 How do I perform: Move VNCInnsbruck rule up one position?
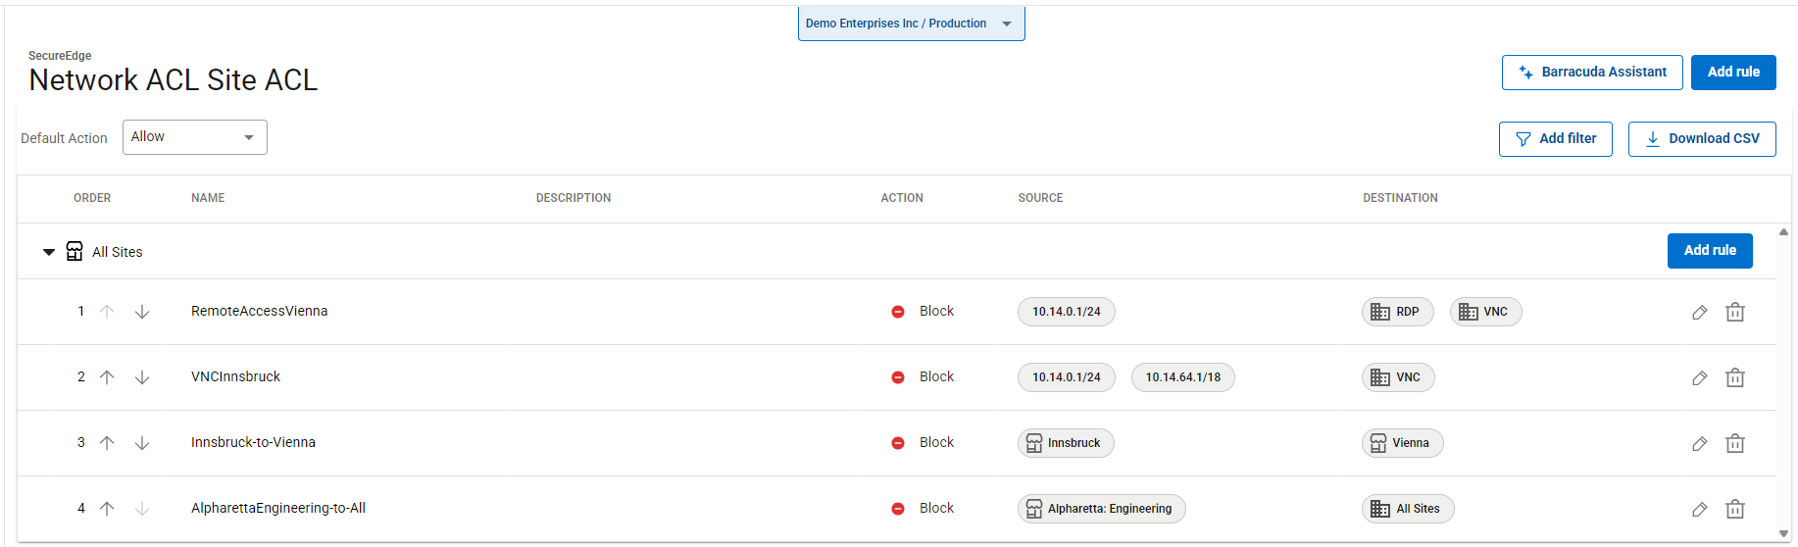tap(107, 377)
